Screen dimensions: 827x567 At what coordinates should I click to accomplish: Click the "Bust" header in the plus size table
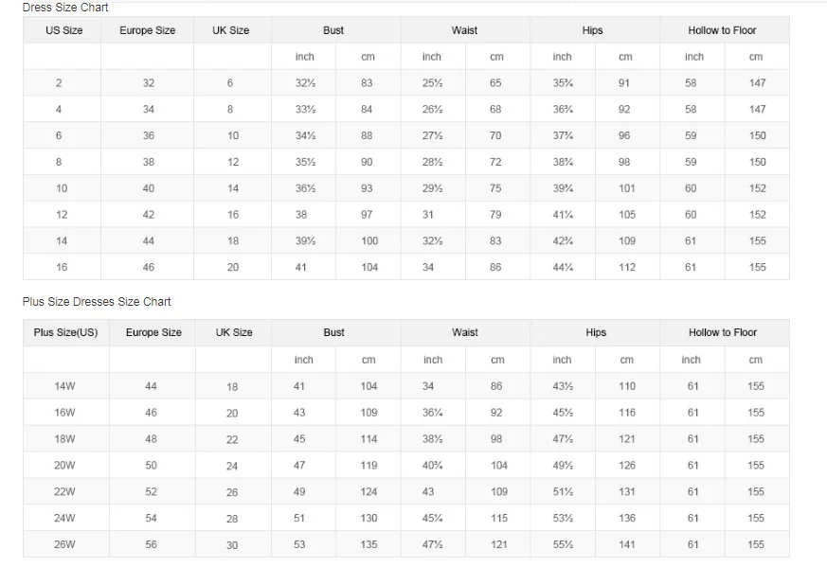point(333,333)
